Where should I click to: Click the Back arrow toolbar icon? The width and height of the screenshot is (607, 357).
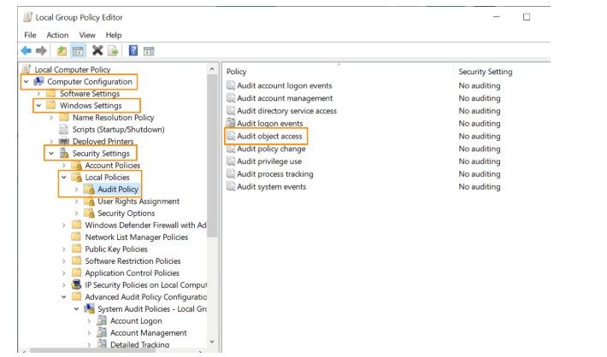click(26, 50)
